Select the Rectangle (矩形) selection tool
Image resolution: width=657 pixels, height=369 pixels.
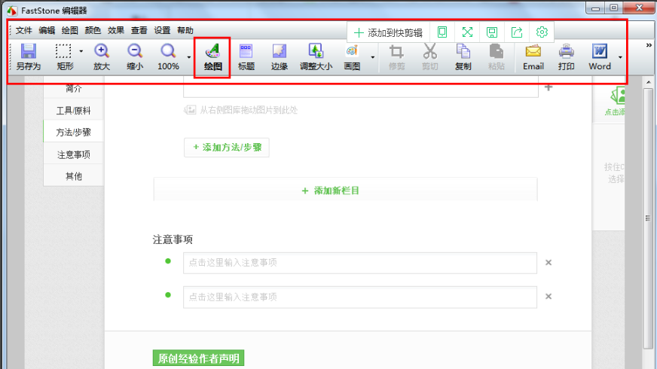(x=65, y=57)
